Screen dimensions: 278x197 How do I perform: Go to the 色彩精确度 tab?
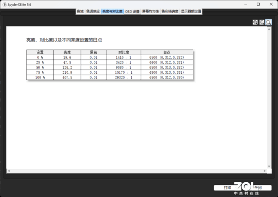(170, 11)
